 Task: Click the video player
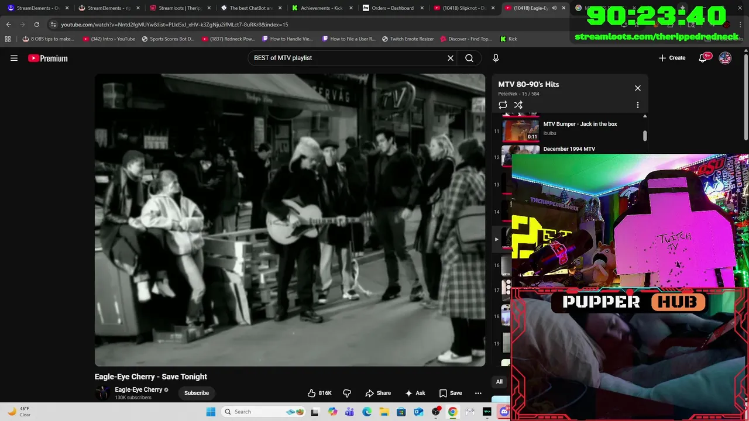[x=290, y=220]
